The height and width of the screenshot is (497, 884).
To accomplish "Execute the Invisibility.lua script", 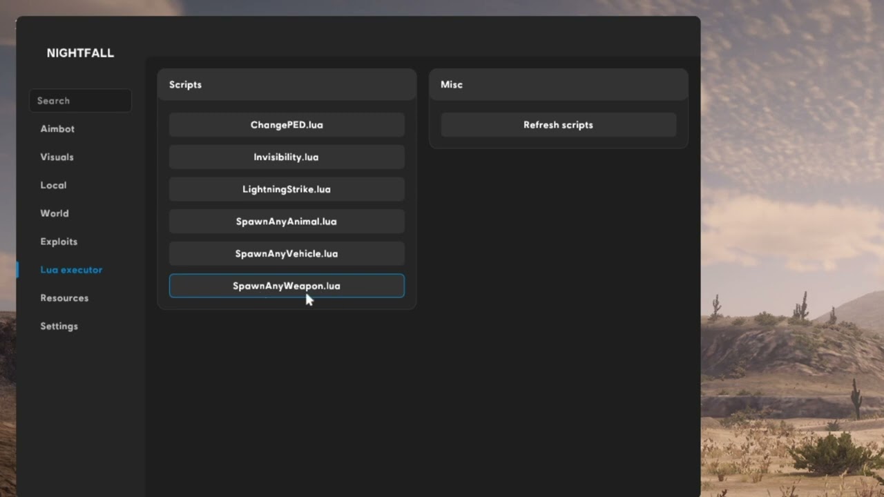I will [287, 157].
